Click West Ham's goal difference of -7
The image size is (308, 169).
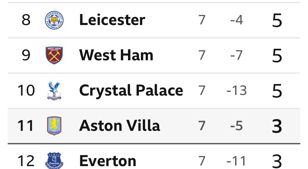point(236,55)
